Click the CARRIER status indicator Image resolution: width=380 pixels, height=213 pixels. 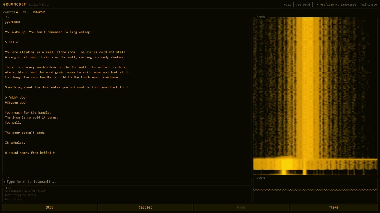pyautogui.click(x=10, y=12)
